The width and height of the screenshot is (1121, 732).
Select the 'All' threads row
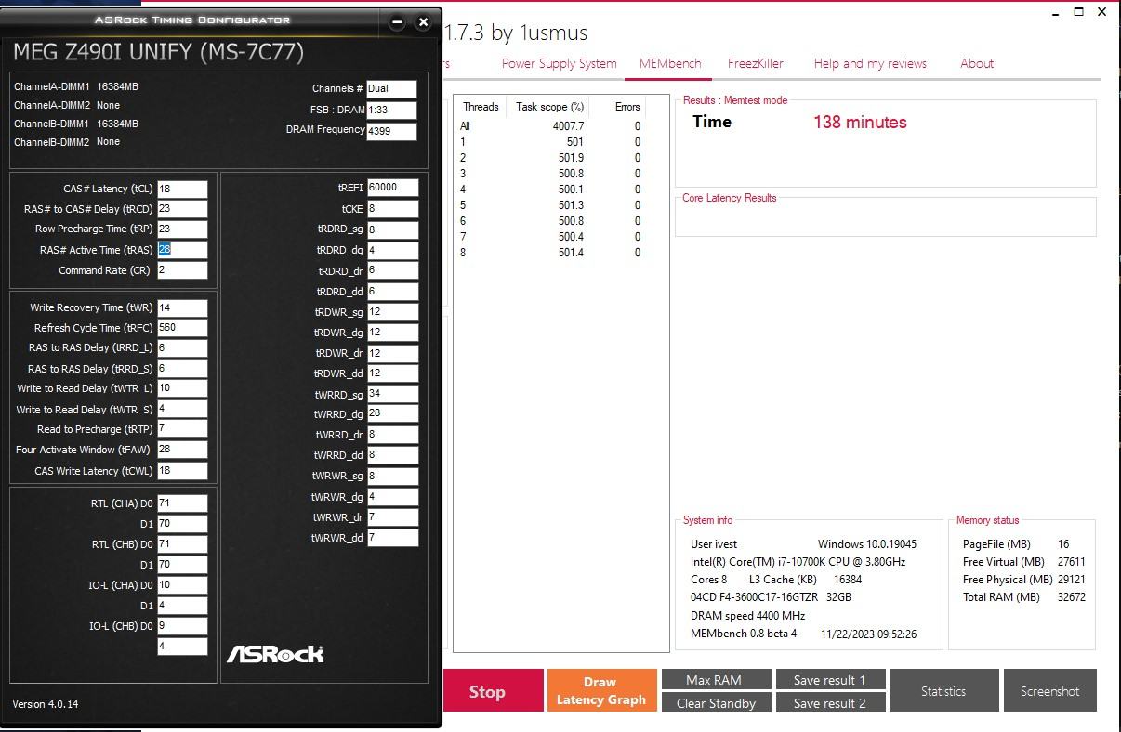pos(550,126)
